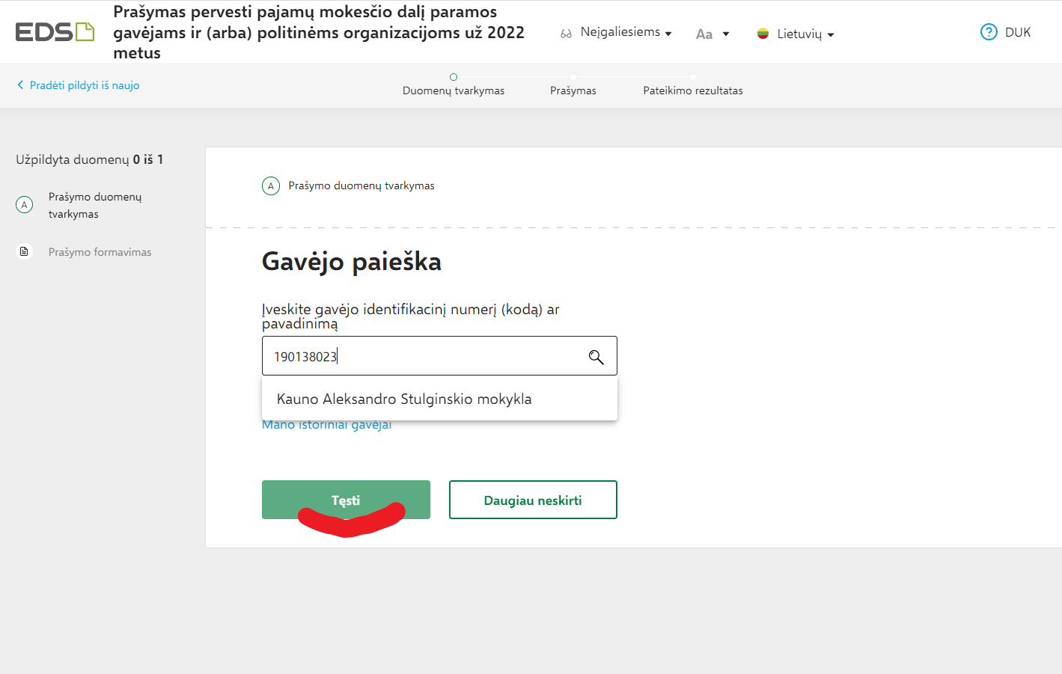Select the Kauno Aleksandro Stulginskio mokykla suggestion

[439, 399]
